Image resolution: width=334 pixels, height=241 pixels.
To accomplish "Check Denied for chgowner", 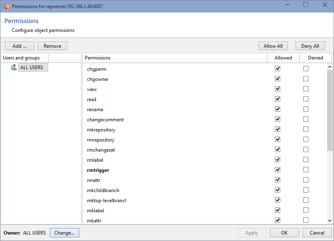I will [306, 78].
